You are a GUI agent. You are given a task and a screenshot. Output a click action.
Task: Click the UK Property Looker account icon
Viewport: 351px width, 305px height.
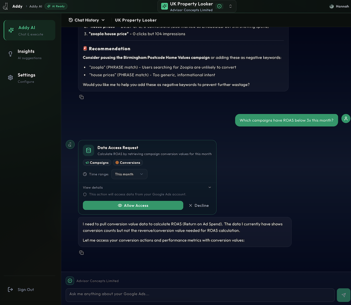pos(164,6)
